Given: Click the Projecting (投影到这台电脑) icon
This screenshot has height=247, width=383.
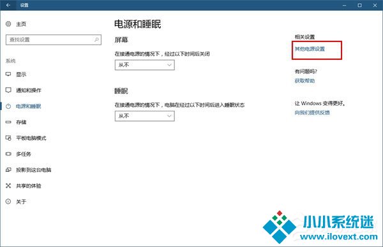Looking at the screenshot, I should (x=8, y=170).
